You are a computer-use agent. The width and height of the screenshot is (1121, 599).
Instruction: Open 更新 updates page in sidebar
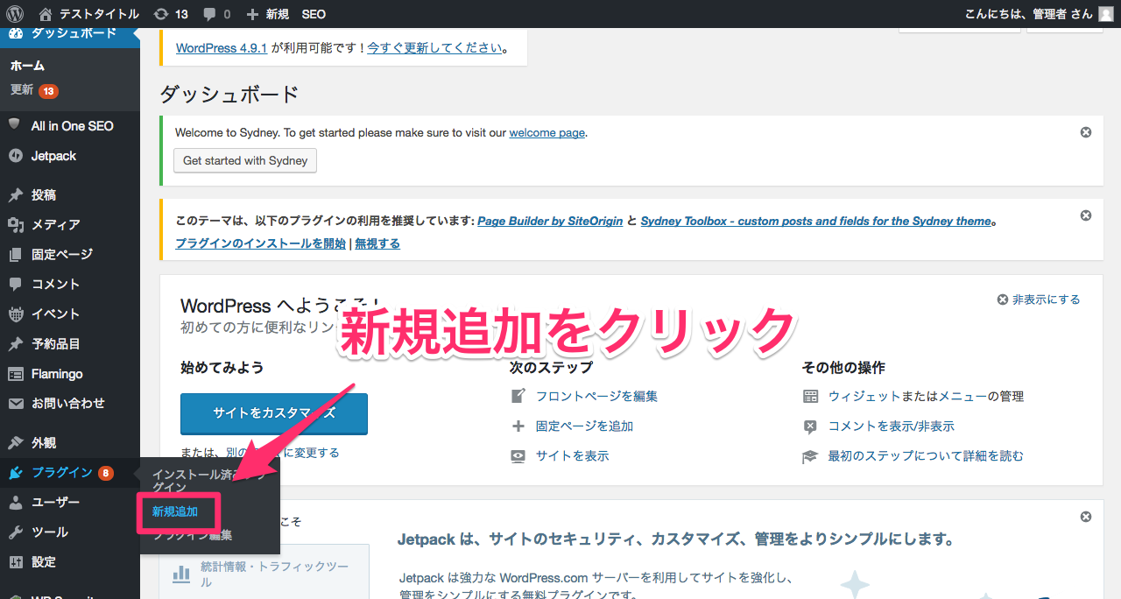click(x=34, y=90)
